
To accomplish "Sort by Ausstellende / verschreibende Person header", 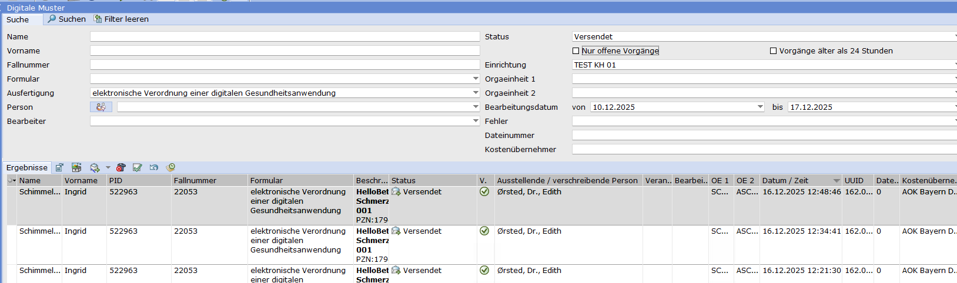I will coord(568,181).
